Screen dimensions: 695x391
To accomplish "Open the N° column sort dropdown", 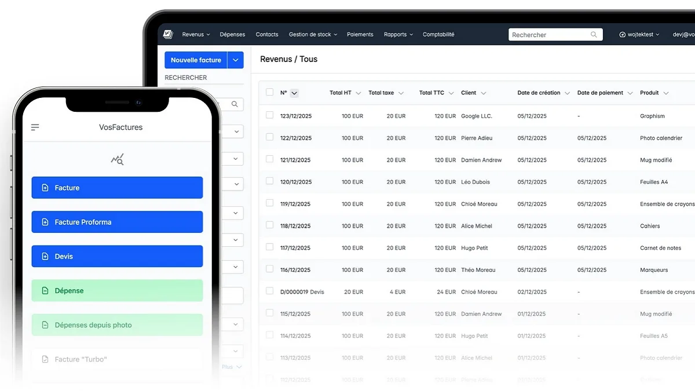I will 294,93.
